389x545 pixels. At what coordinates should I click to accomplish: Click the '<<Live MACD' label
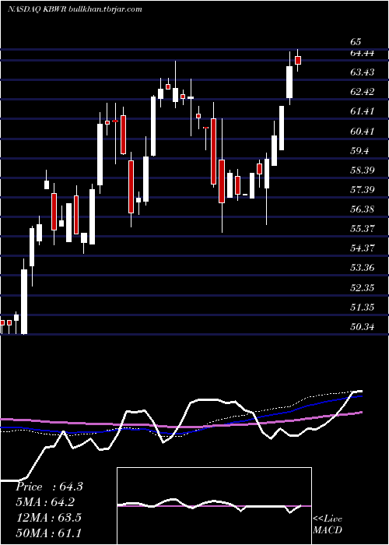tap(328, 524)
